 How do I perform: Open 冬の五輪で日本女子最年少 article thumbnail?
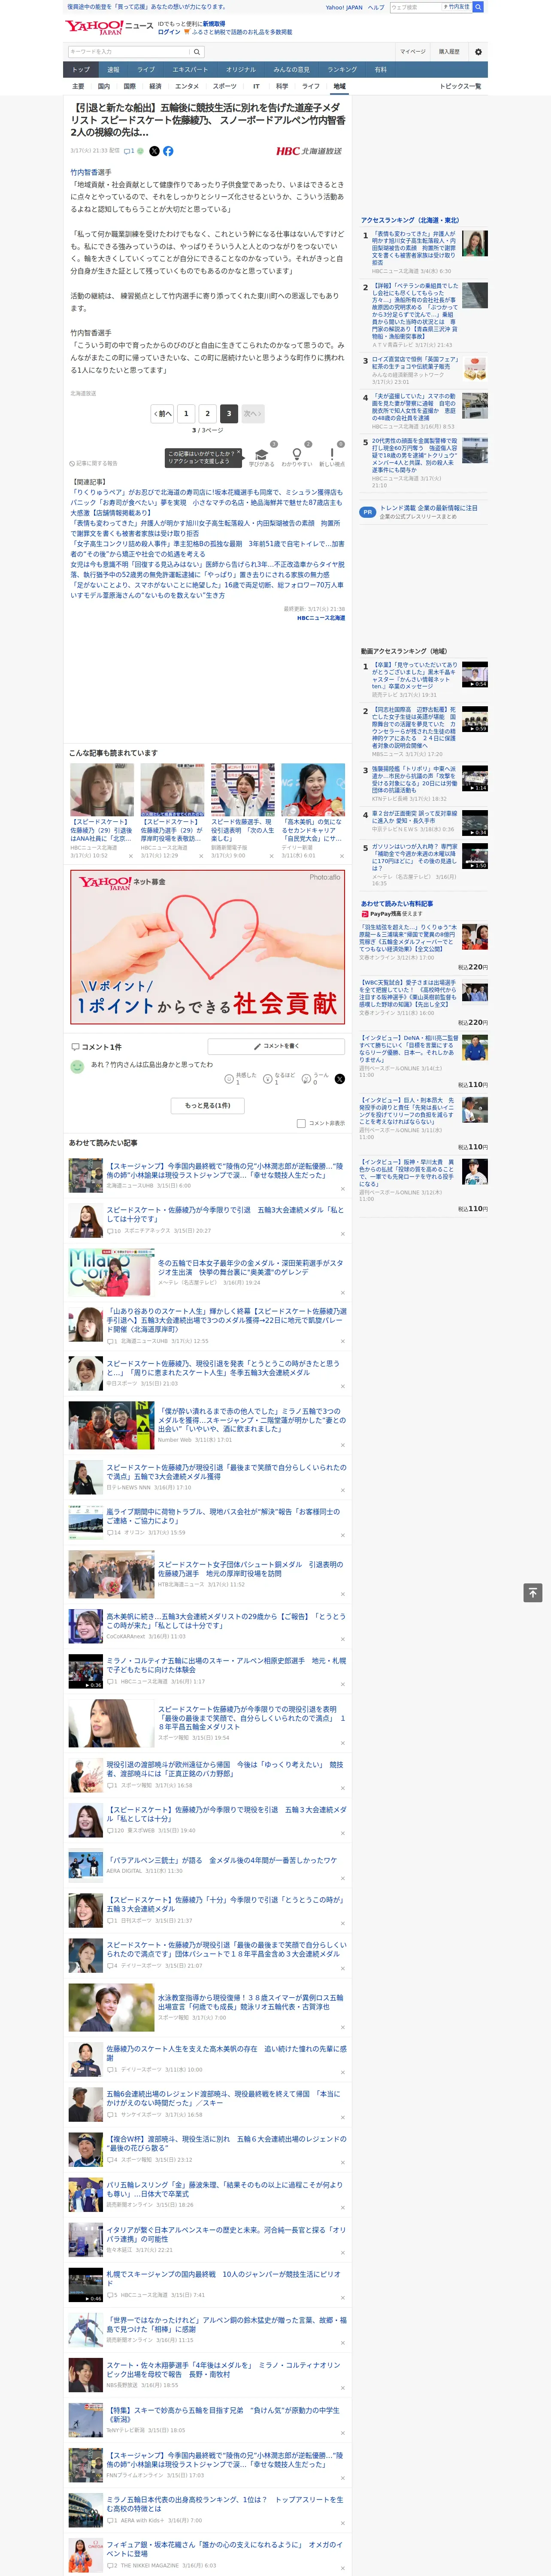point(111,1272)
